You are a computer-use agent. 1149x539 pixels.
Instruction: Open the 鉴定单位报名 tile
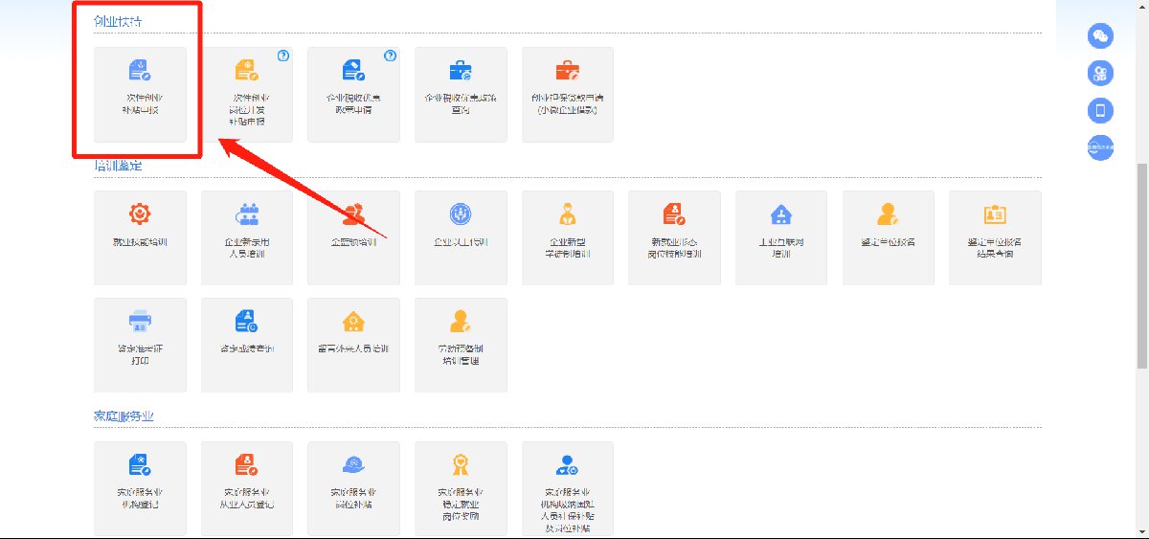pos(888,237)
